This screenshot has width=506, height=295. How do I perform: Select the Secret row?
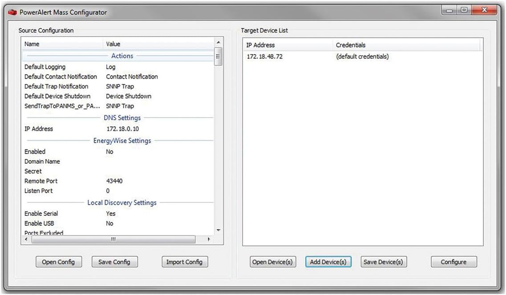pos(118,171)
